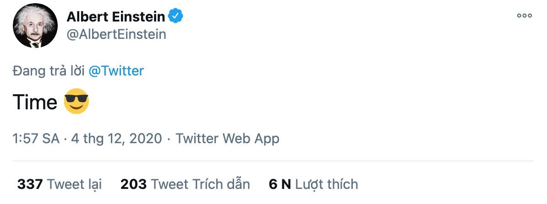Click the '1:57 SA' time stamp

tap(36, 138)
